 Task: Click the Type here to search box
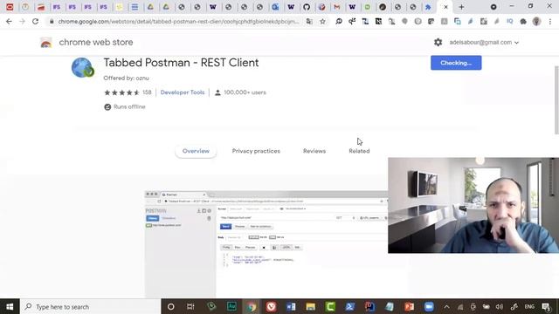[x=91, y=306]
